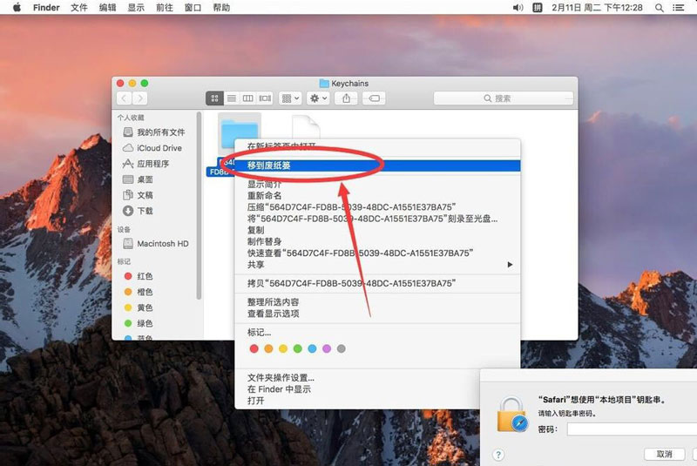The width and height of the screenshot is (697, 466).
Task: Expand the 共享 submenu
Action: click(377, 265)
